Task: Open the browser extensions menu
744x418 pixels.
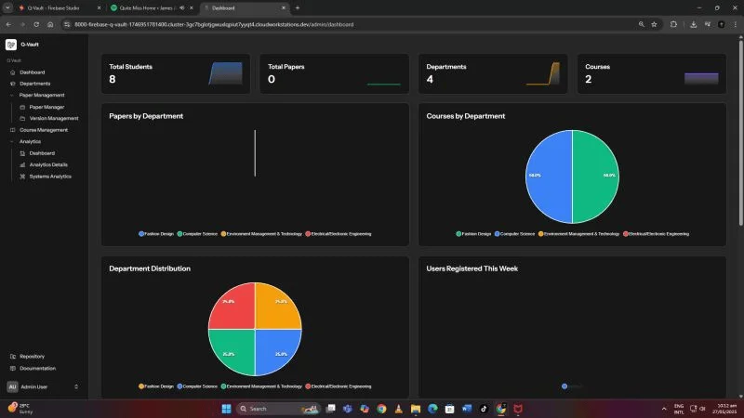Action: click(673, 24)
